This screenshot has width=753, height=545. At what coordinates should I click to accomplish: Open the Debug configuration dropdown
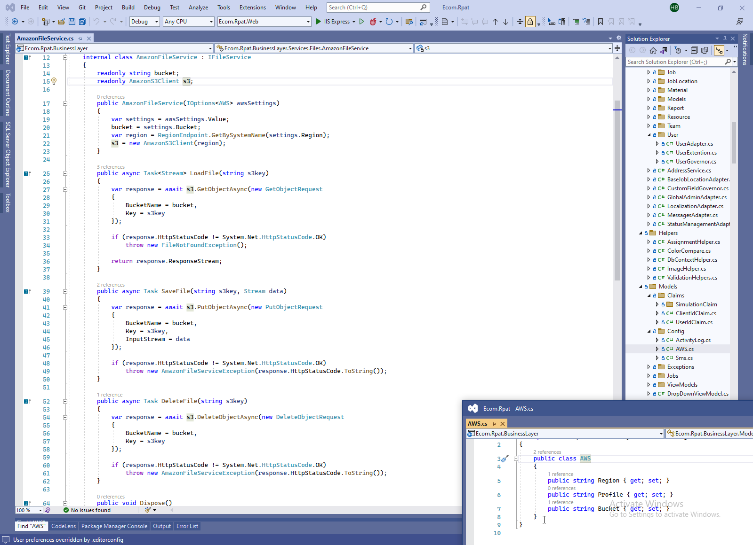(x=144, y=22)
